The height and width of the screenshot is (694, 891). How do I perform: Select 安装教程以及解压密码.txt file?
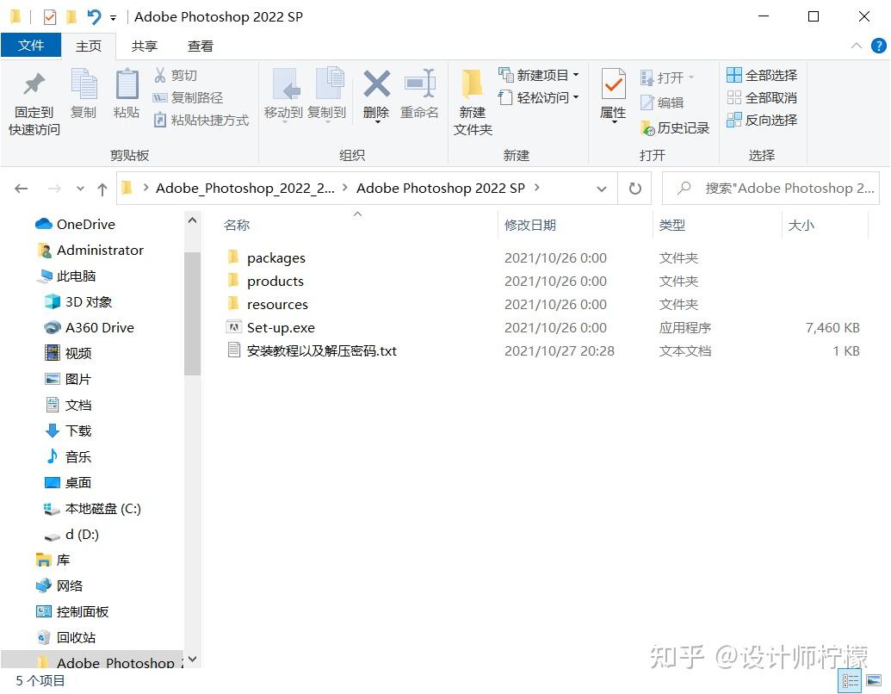click(321, 351)
